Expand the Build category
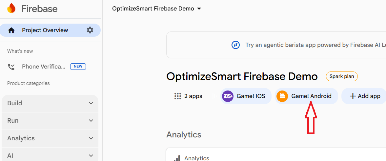The width and height of the screenshot is (386, 161). pyautogui.click(x=91, y=103)
